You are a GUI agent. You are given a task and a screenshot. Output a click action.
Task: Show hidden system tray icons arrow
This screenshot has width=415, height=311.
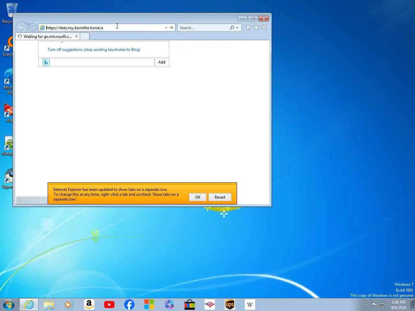367,305
